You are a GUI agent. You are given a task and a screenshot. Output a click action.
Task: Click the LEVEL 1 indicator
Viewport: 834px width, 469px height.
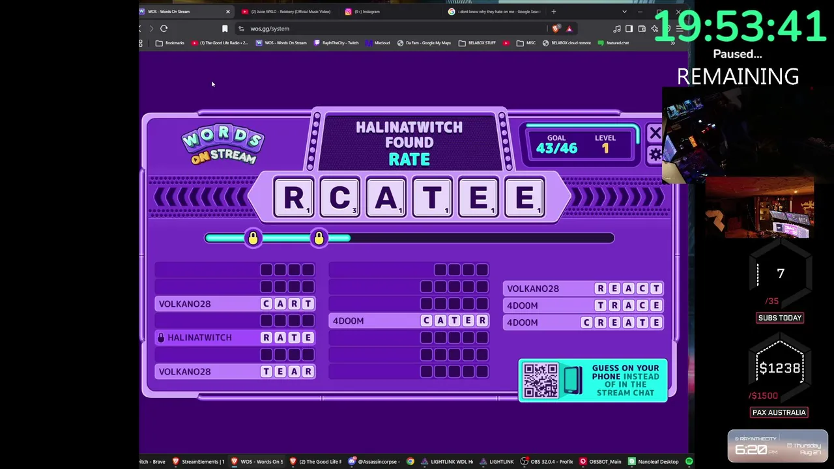point(605,144)
